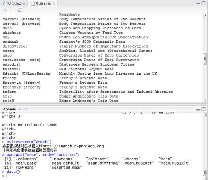Click the http://search.r-project.org URL in the console
Screen dimensions: 208x180
[x=73, y=146]
